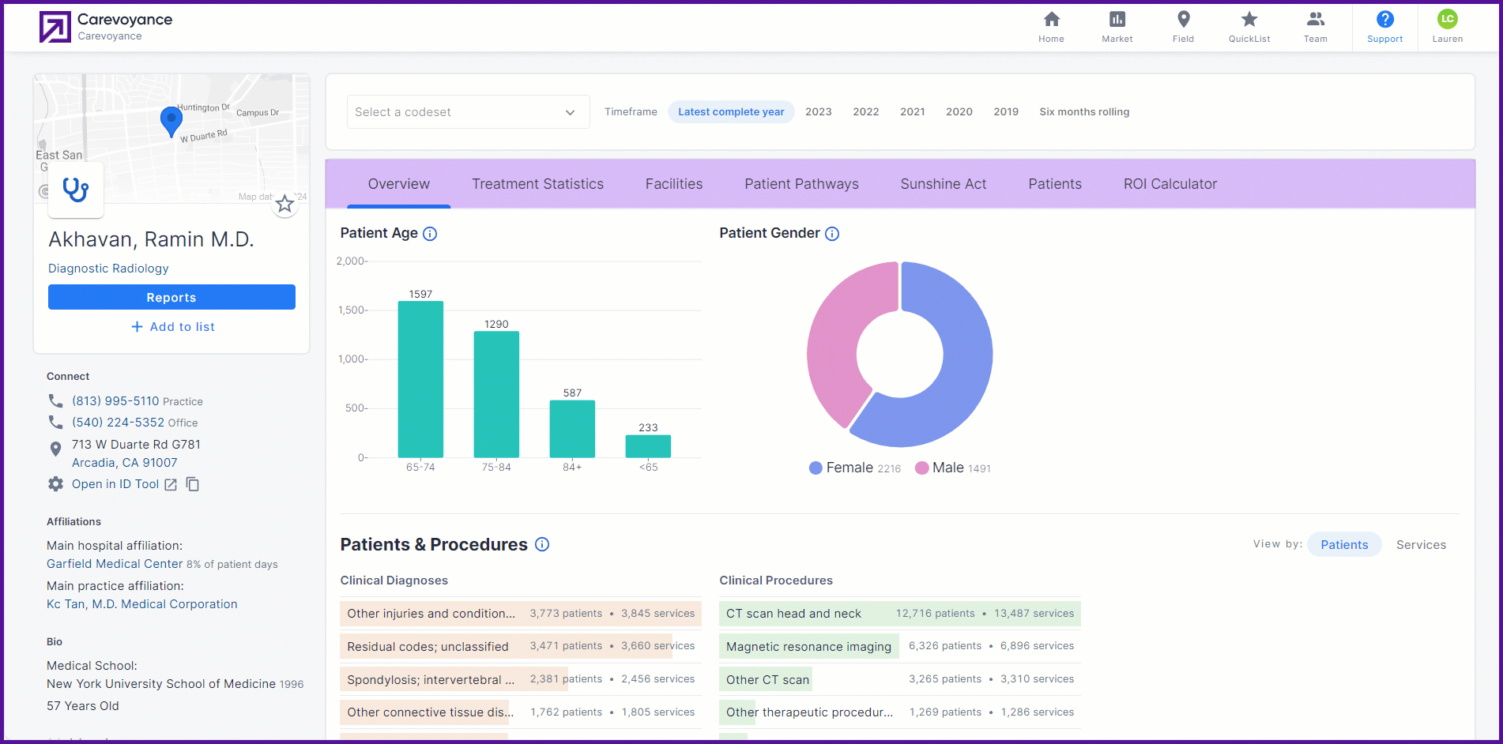Switch view to Services
This screenshot has width=1503, height=744.
coord(1421,545)
